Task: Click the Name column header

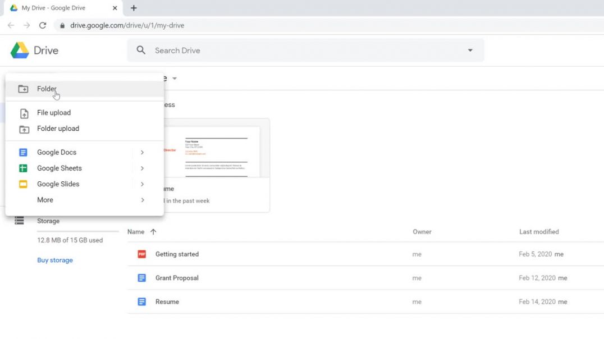Action: tap(136, 232)
